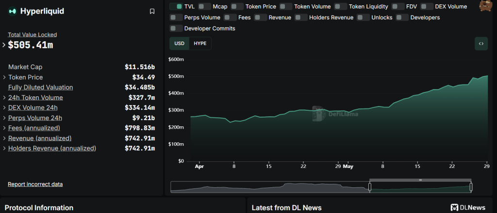Toggle the TVL chart switch
Screen dimensions: 497x213
(x=176, y=6)
